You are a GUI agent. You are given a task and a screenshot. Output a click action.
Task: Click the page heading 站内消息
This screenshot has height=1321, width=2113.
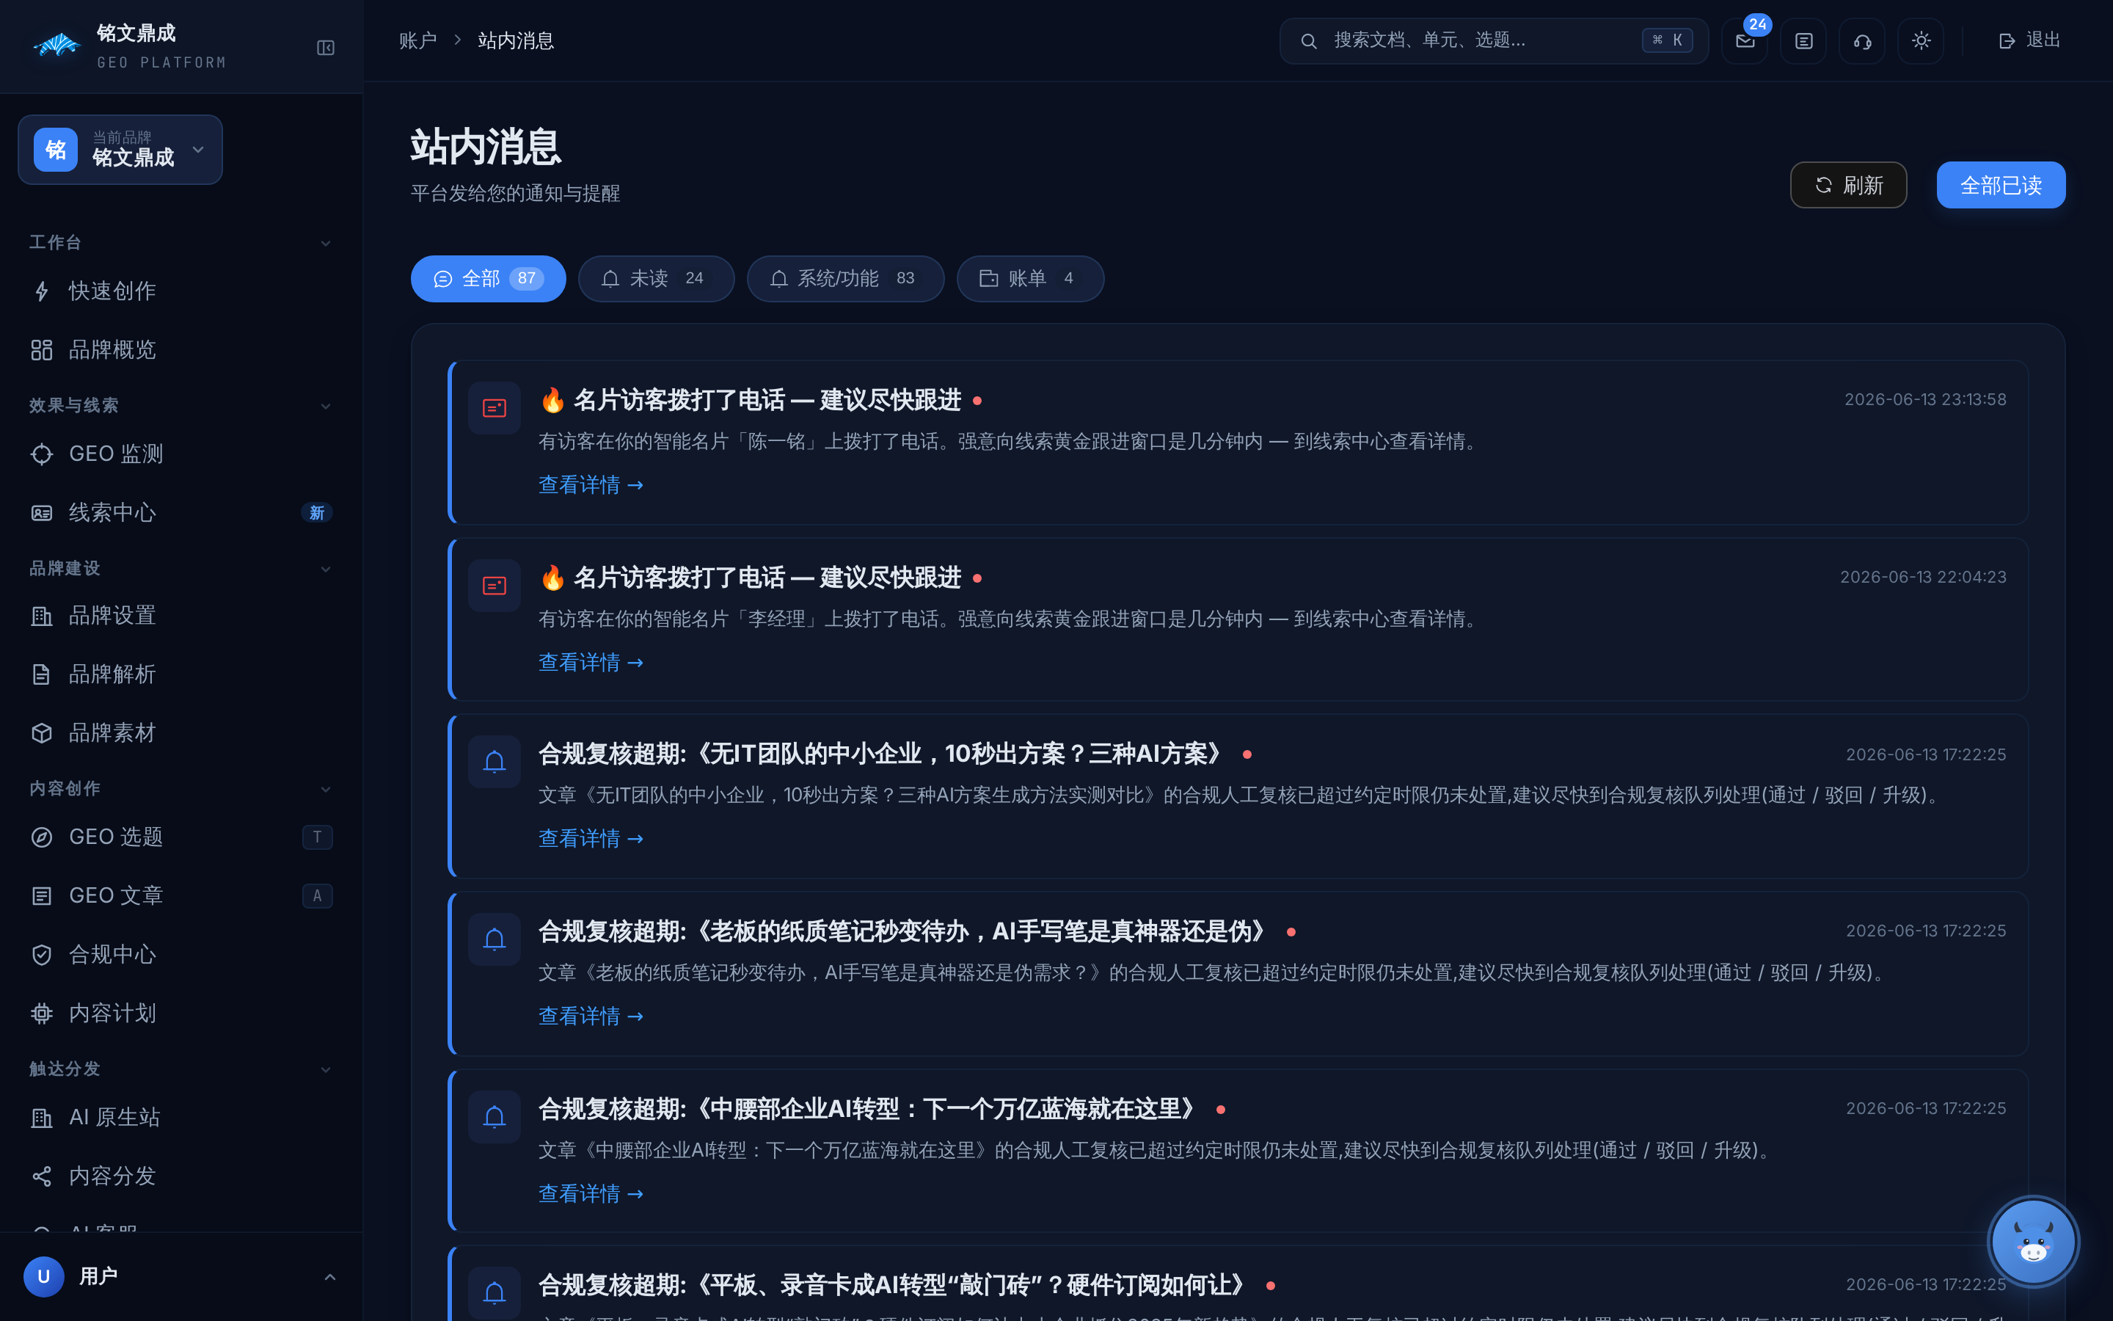486,146
